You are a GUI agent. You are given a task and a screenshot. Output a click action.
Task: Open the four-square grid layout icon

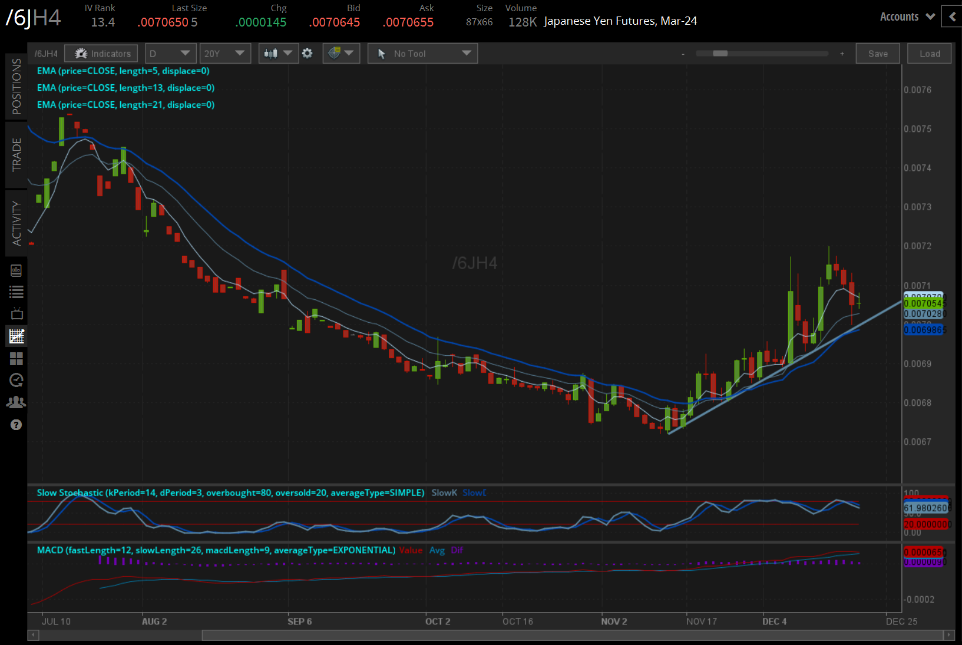16,359
